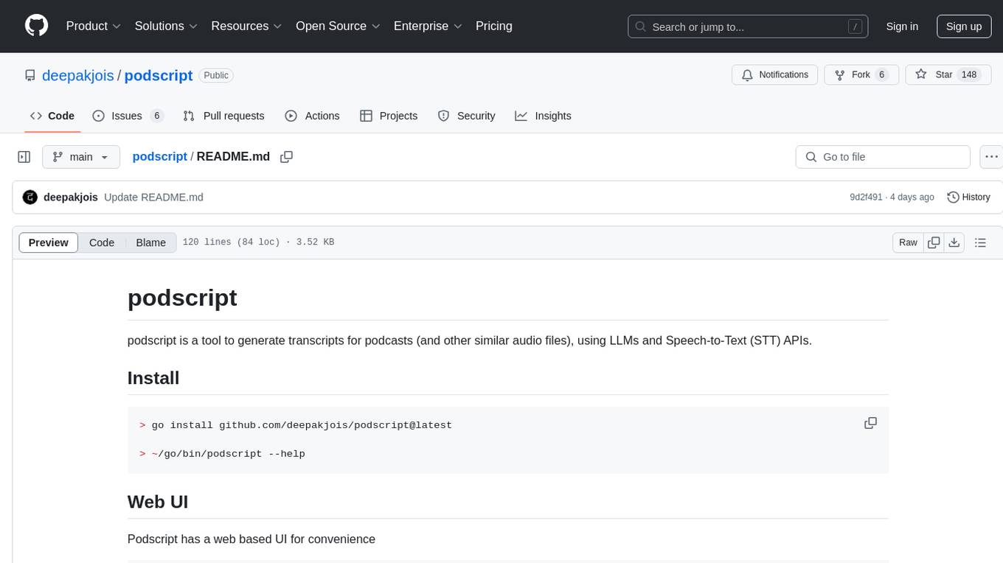Open GitHub home via Octocat logo
1003x563 pixels.
tap(36, 26)
